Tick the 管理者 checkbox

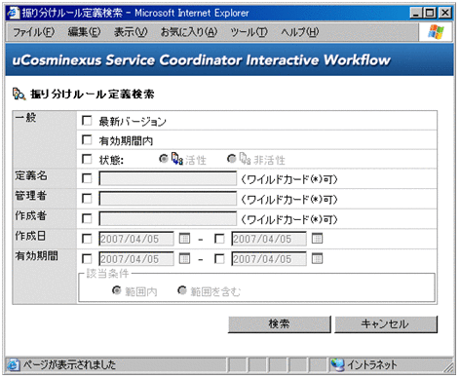coord(87,199)
